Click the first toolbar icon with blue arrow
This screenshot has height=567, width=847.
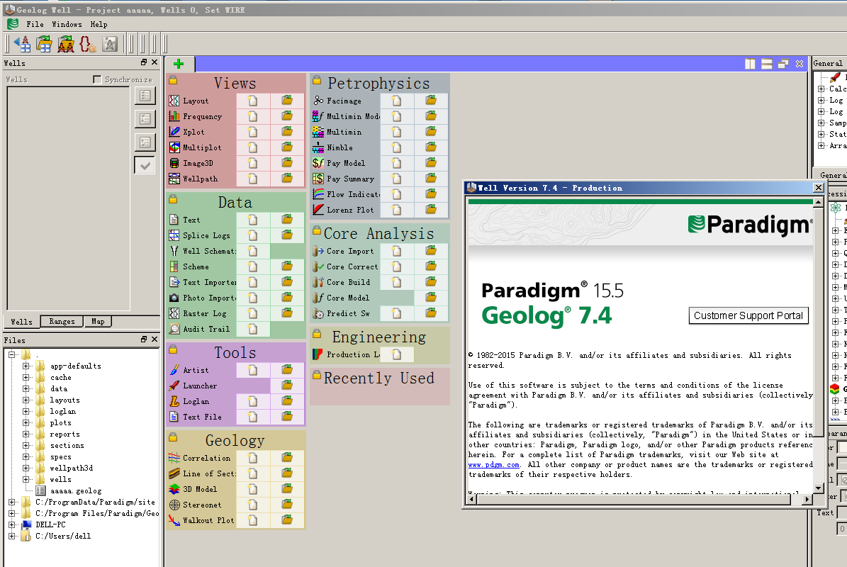click(22, 44)
